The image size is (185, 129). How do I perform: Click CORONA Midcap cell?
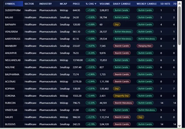coord(64,96)
